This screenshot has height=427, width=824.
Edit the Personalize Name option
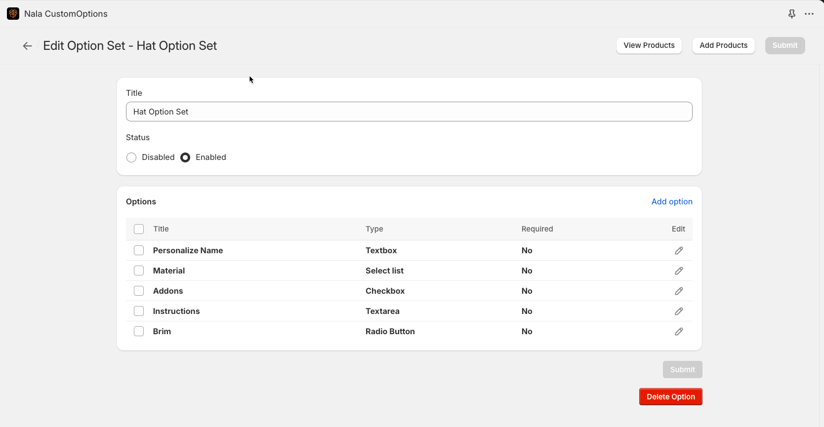pos(679,251)
